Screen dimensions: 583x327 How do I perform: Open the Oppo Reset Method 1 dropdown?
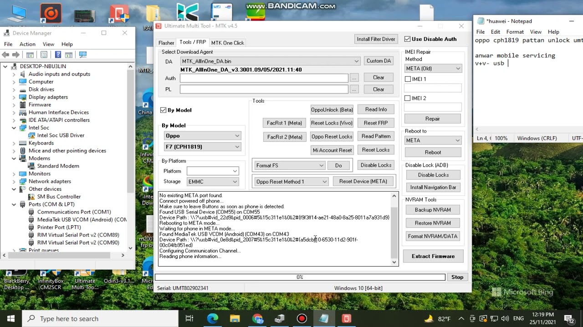pos(291,182)
